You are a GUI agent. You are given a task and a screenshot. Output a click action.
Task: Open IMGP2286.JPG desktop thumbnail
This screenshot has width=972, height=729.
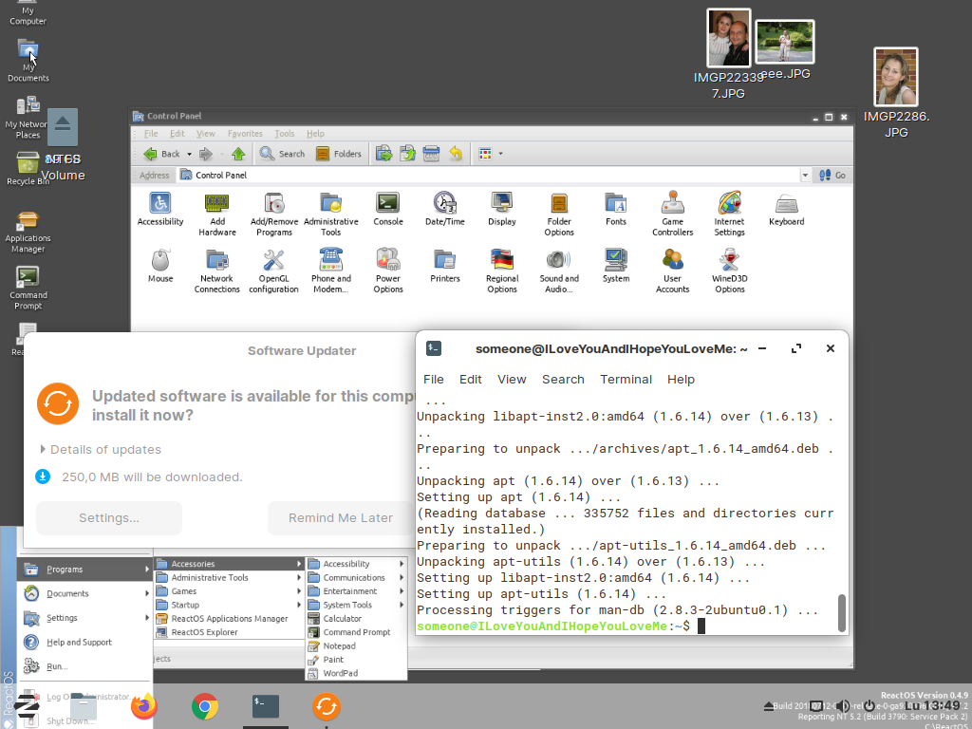click(x=896, y=93)
